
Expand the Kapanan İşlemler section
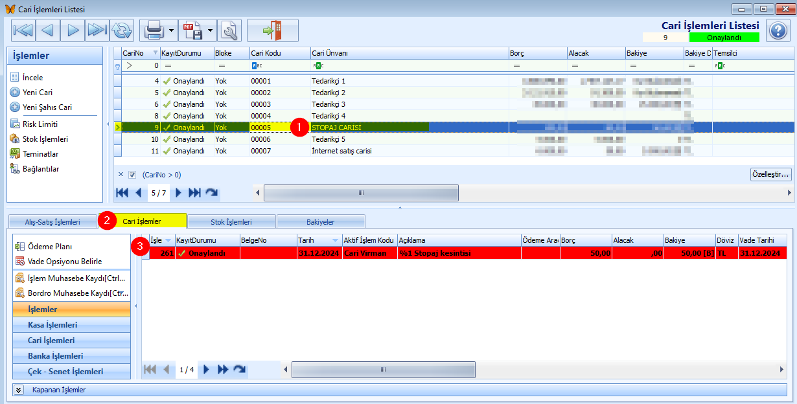pyautogui.click(x=19, y=390)
